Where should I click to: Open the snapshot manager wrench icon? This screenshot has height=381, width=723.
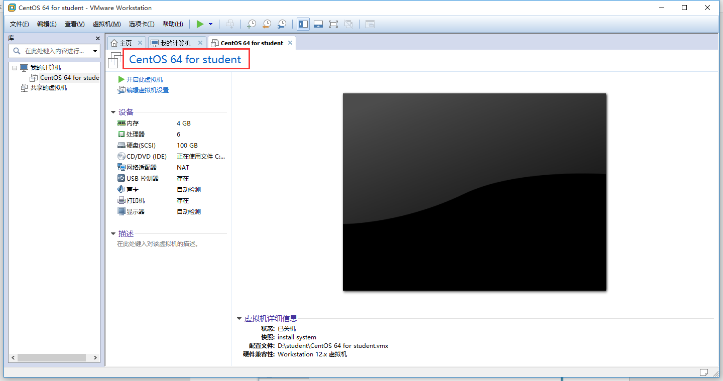click(282, 24)
